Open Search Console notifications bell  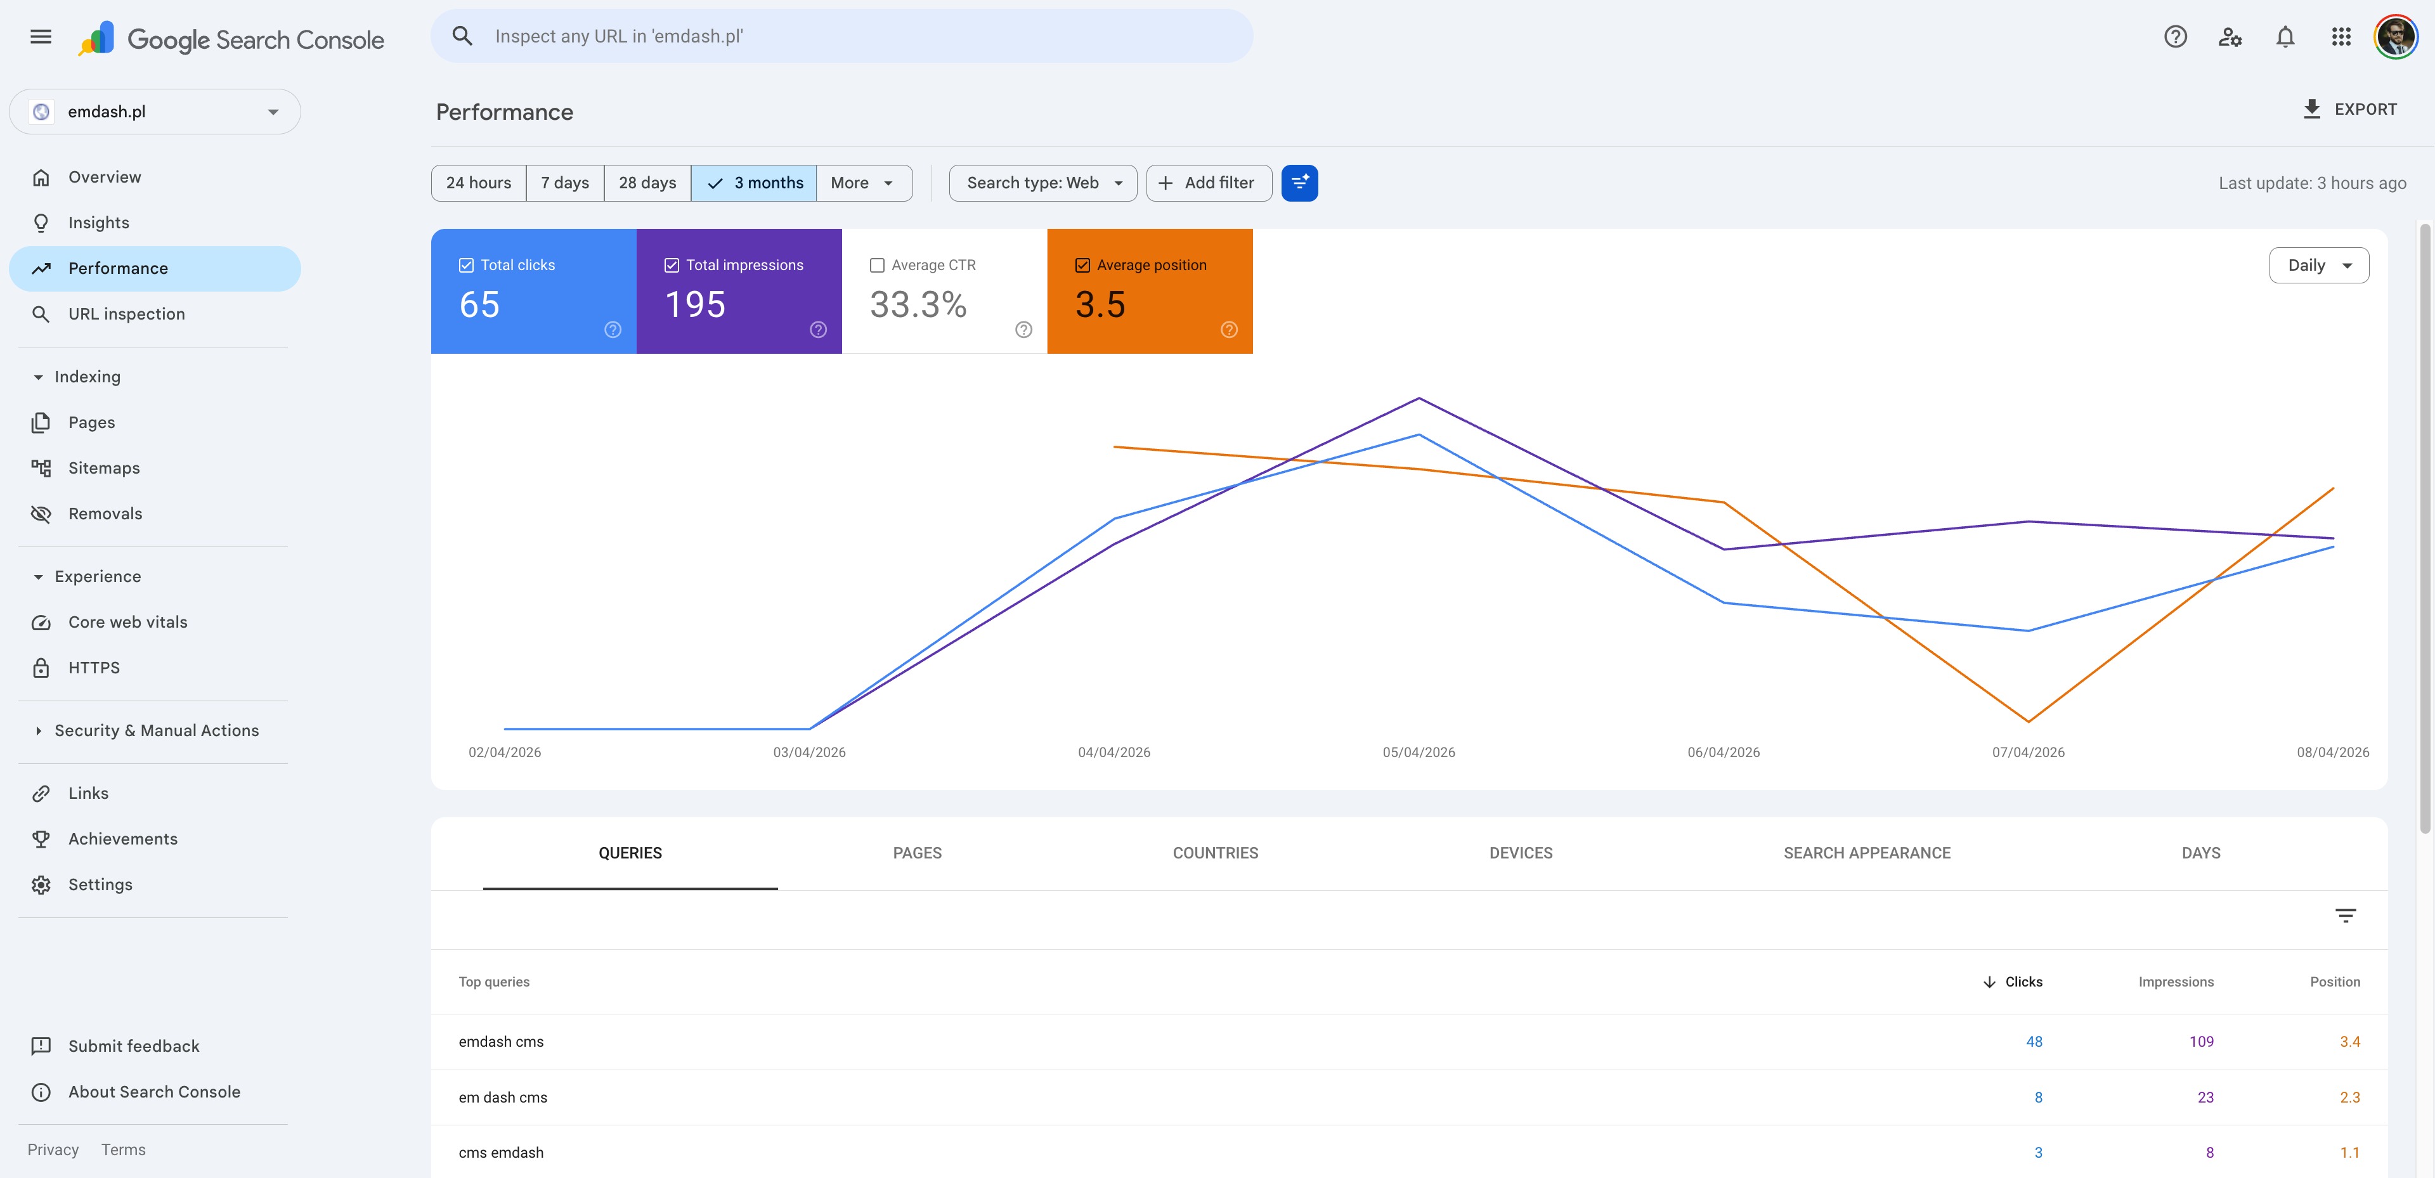click(2285, 36)
